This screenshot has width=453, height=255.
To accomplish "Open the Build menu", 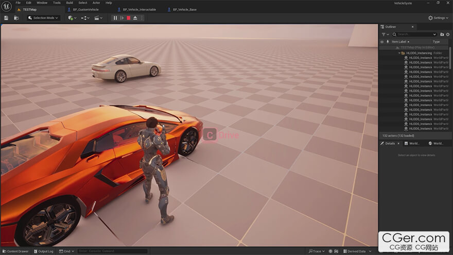I will 69,3.
